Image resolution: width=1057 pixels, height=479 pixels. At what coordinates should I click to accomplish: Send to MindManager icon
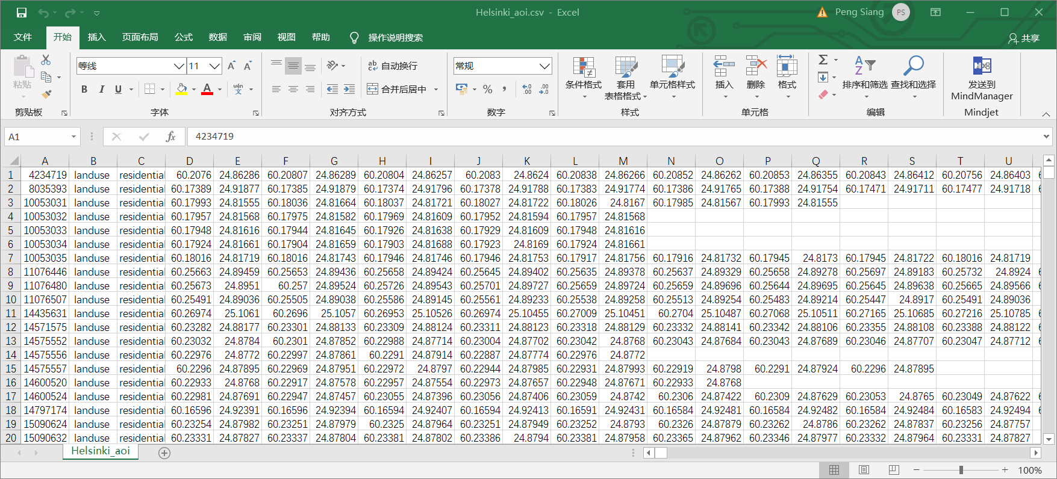pyautogui.click(x=982, y=66)
